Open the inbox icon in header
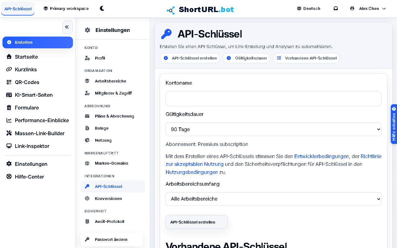This screenshot has width=397, height=248. pos(336,9)
